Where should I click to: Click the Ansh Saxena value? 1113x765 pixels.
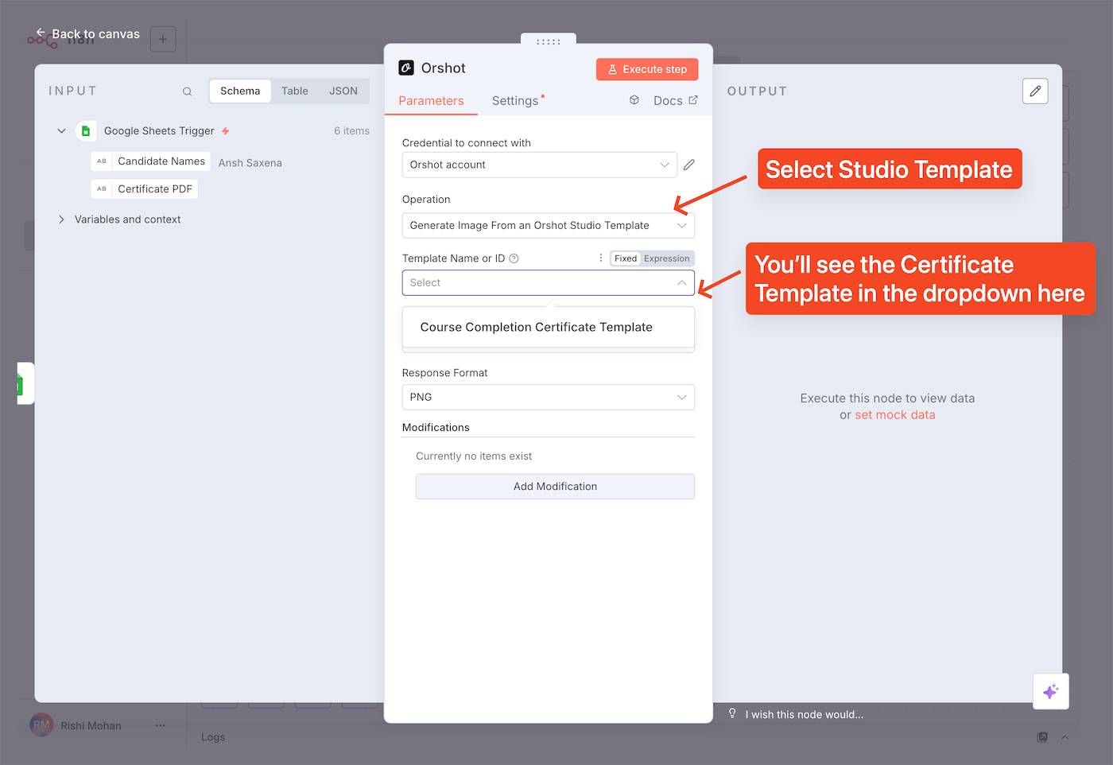tap(250, 163)
